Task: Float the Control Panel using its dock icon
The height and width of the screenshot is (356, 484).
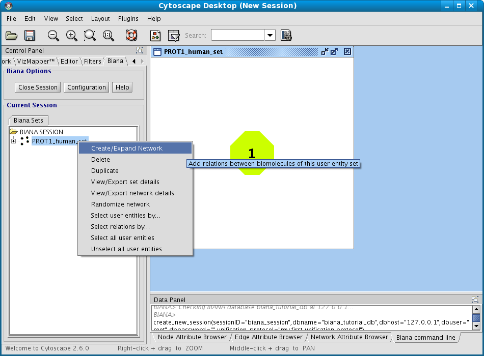Action: (x=139, y=50)
